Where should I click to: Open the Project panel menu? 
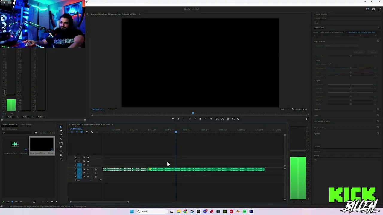coord(16,125)
